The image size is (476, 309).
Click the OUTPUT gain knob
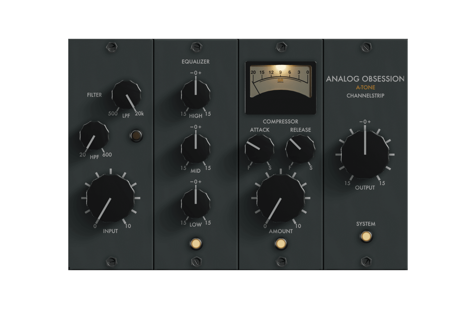point(365,154)
